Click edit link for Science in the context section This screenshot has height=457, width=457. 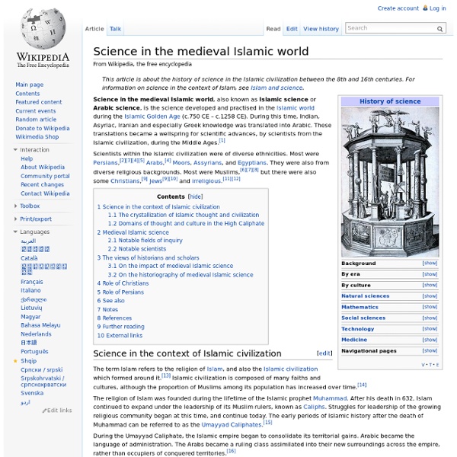pyautogui.click(x=324, y=353)
